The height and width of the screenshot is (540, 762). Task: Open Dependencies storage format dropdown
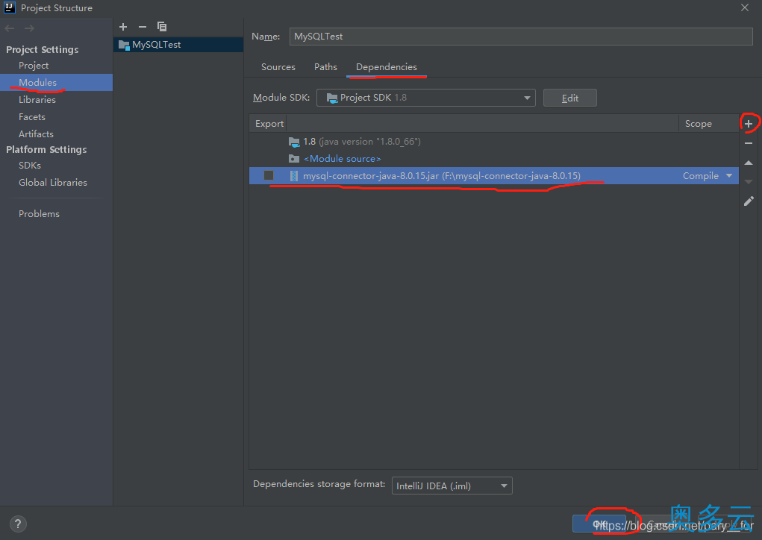[452, 486]
